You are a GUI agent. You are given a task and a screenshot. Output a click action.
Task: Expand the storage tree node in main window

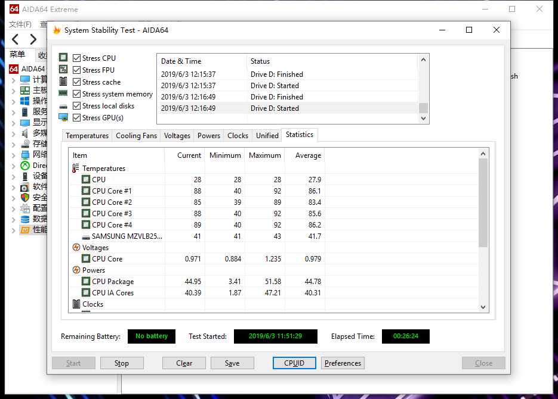click(14, 145)
